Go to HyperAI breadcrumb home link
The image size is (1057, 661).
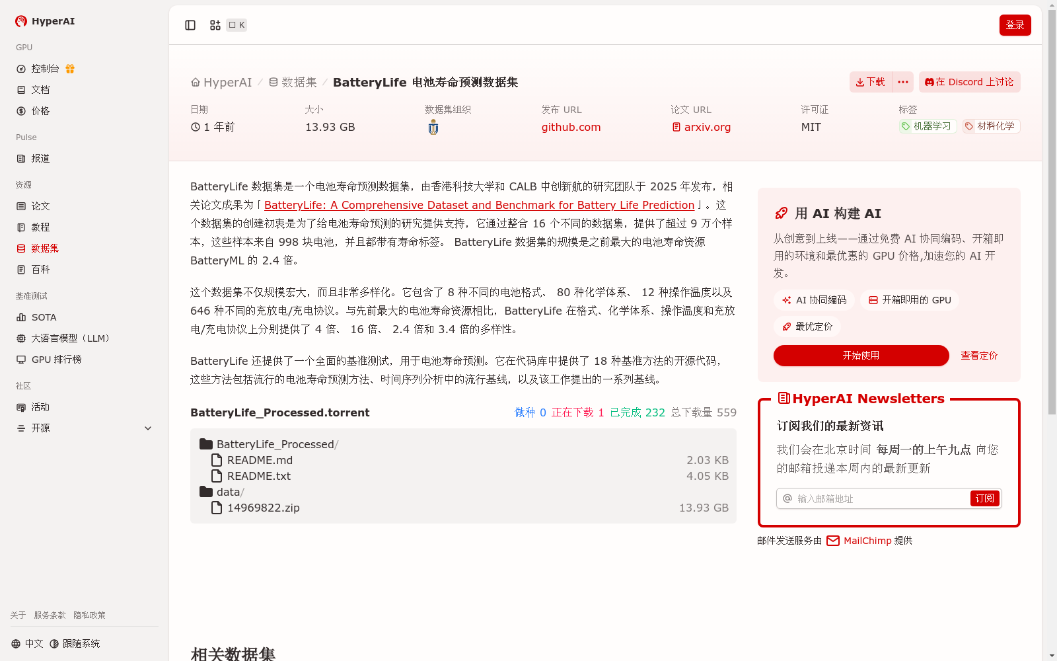(x=221, y=82)
